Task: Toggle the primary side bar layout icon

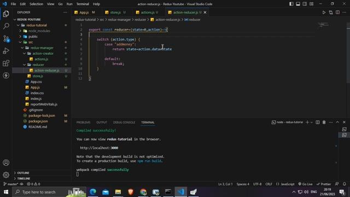Action: pyautogui.click(x=291, y=4)
